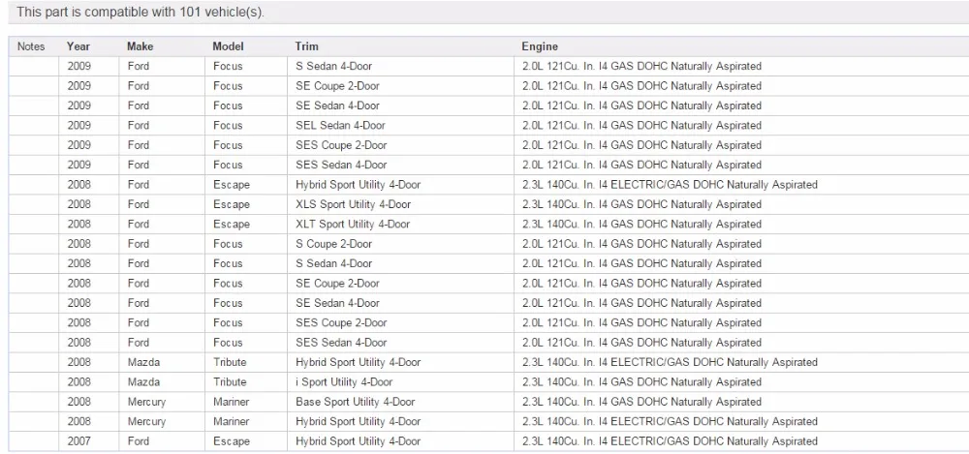Screen dimensions: 969x454
Task: Click 'Mariner' model in the Mercury Hybrid row
Action: (232, 422)
